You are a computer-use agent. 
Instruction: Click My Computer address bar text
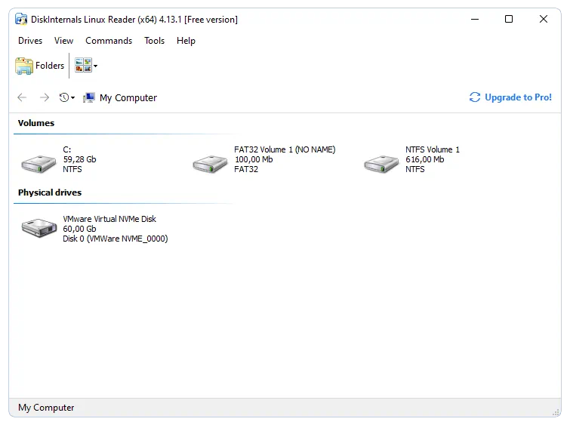click(x=128, y=98)
